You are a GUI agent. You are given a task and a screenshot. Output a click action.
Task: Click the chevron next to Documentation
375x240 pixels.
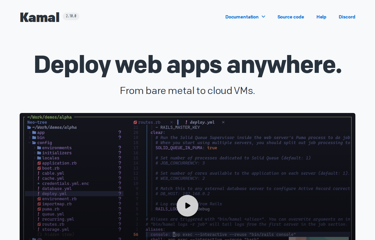pyautogui.click(x=263, y=17)
